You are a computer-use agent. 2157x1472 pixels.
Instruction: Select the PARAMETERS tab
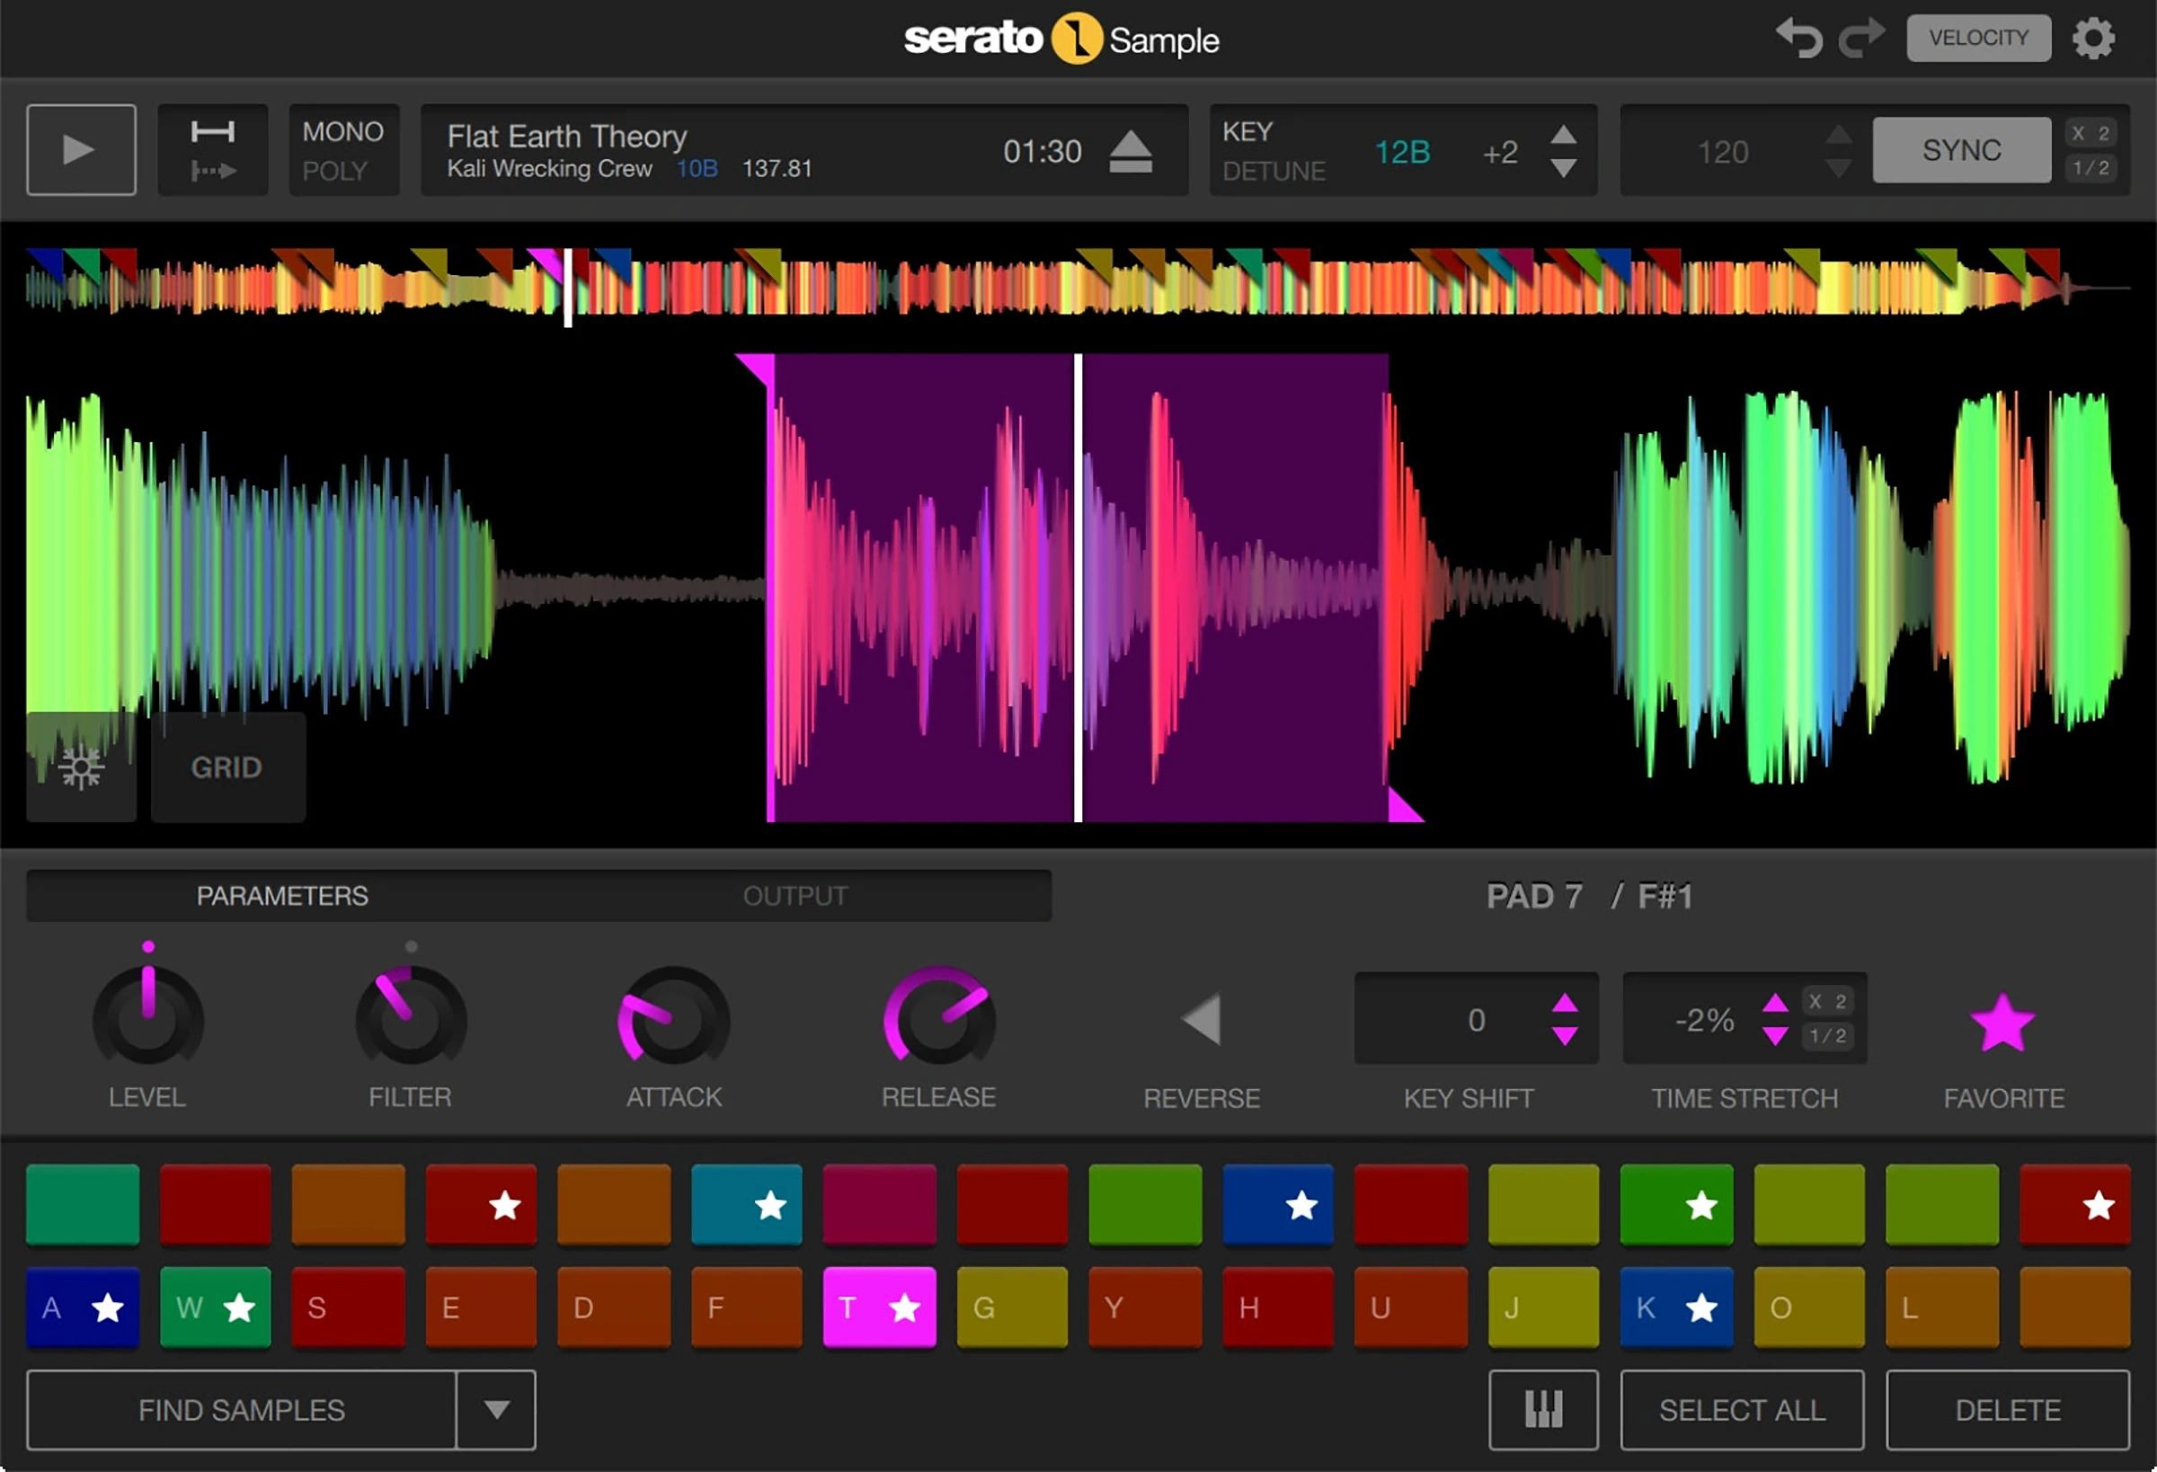(x=283, y=896)
